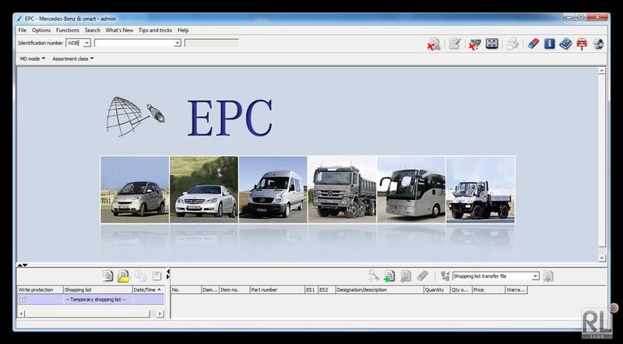This screenshot has width=623, height=344.
Task: Click the Part number column header
Action: tap(277, 290)
